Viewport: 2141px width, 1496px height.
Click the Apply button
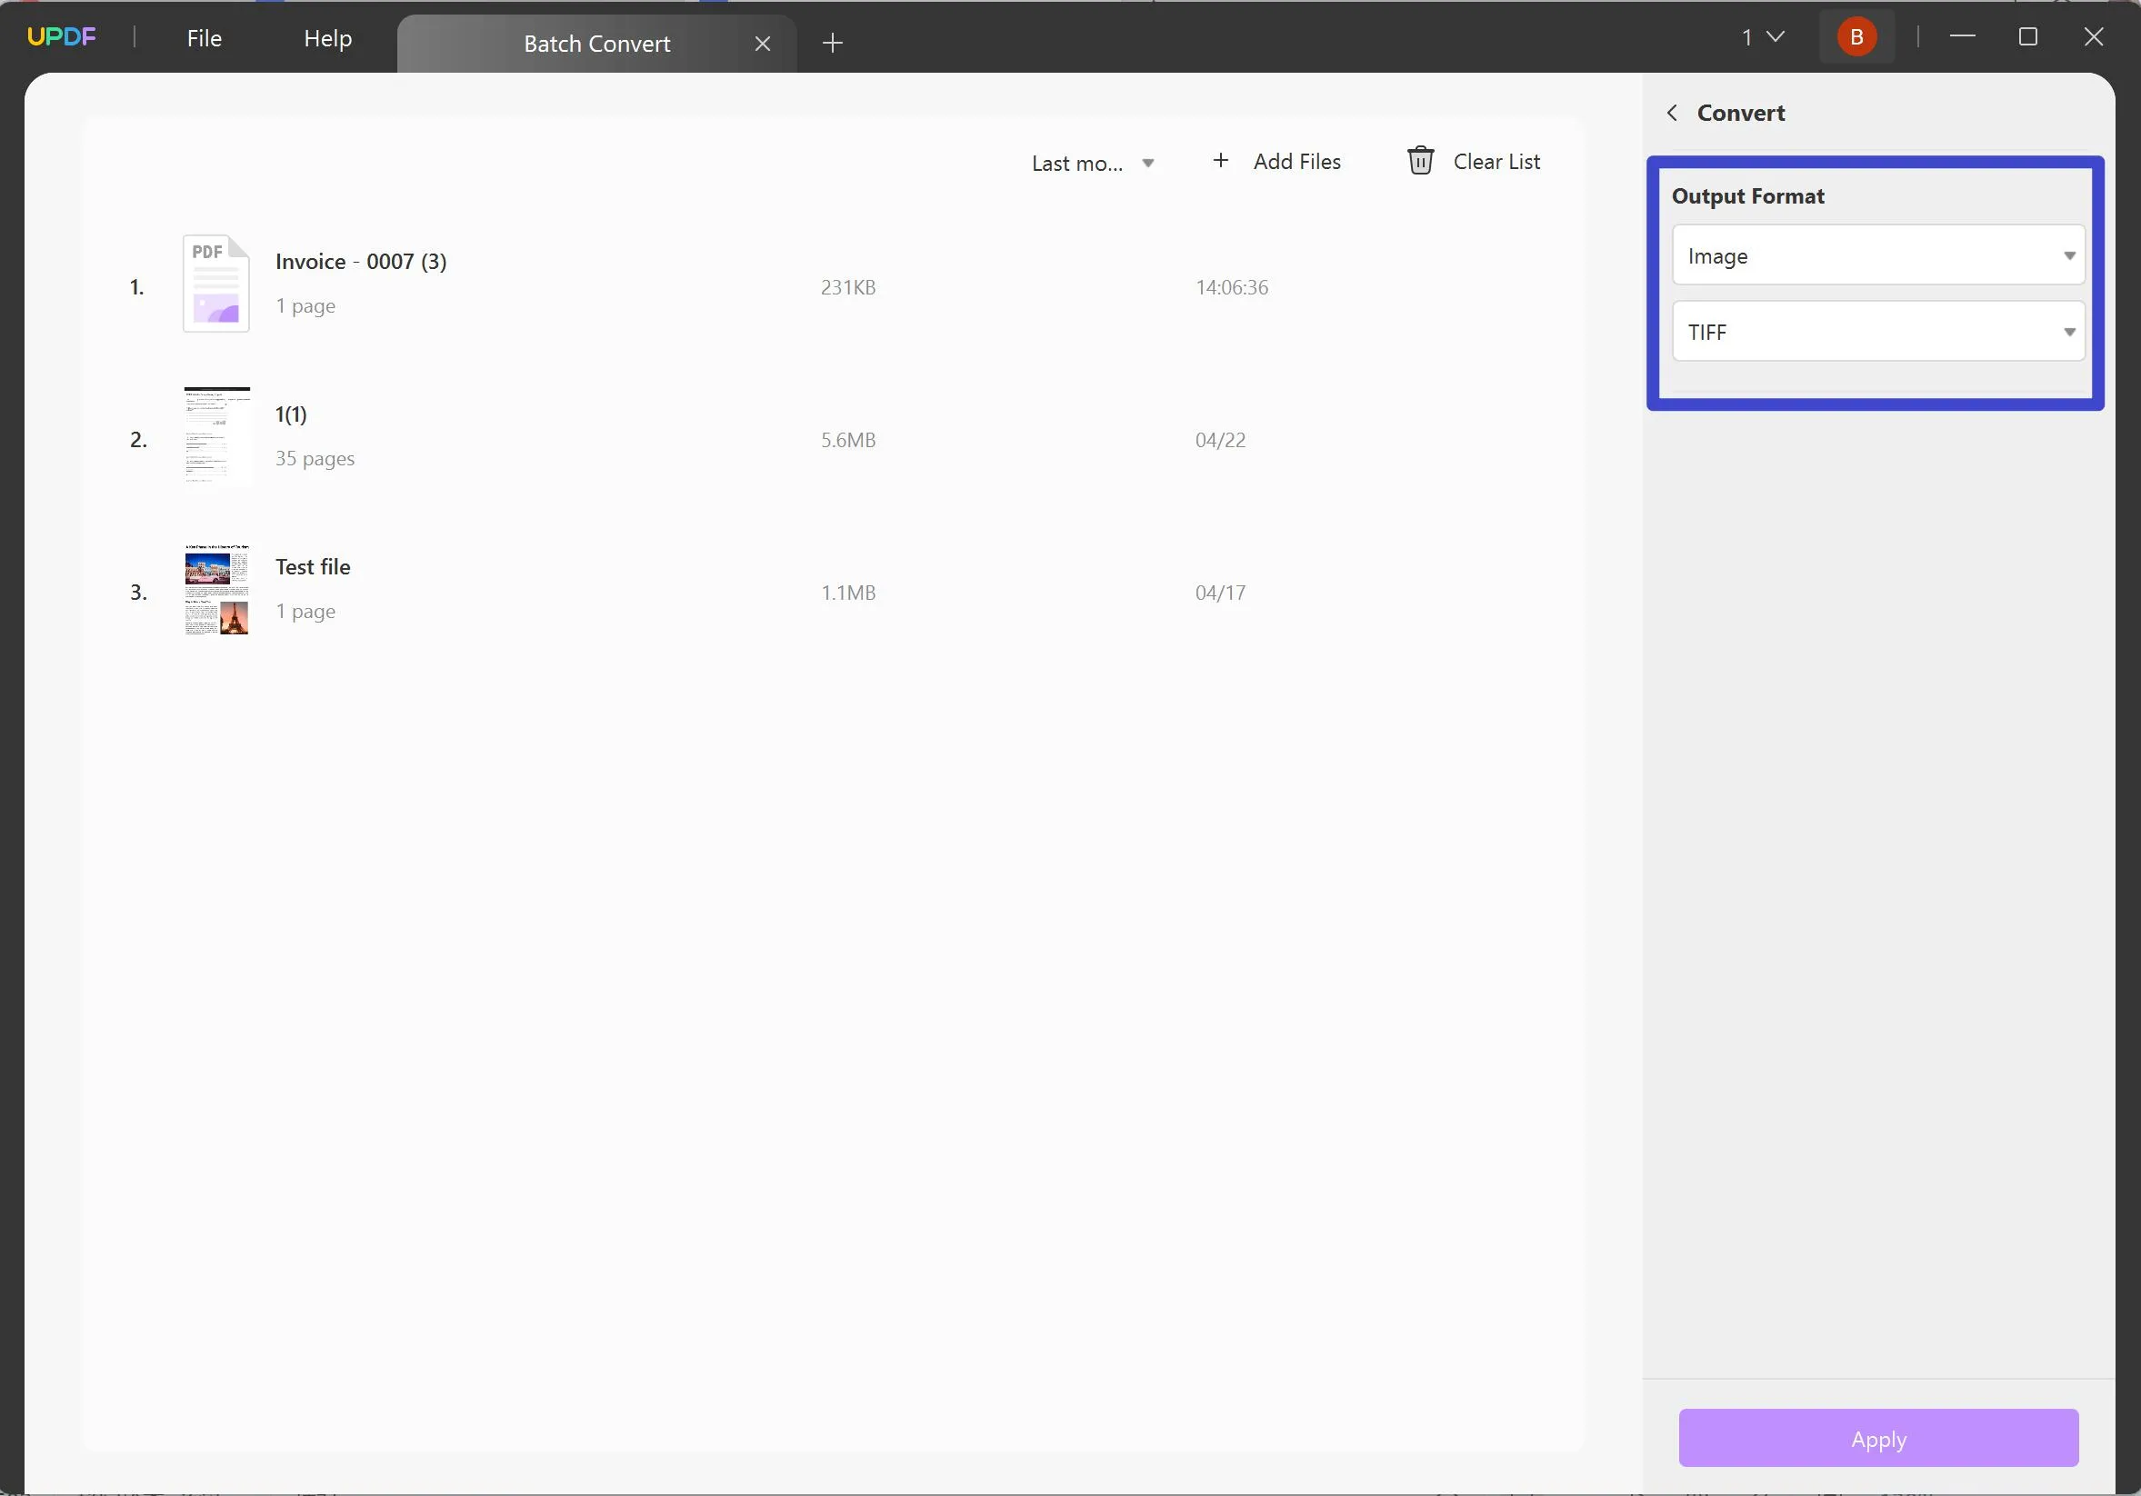[1878, 1438]
